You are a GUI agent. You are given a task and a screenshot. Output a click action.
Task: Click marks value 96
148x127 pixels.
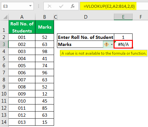[x=45, y=73]
